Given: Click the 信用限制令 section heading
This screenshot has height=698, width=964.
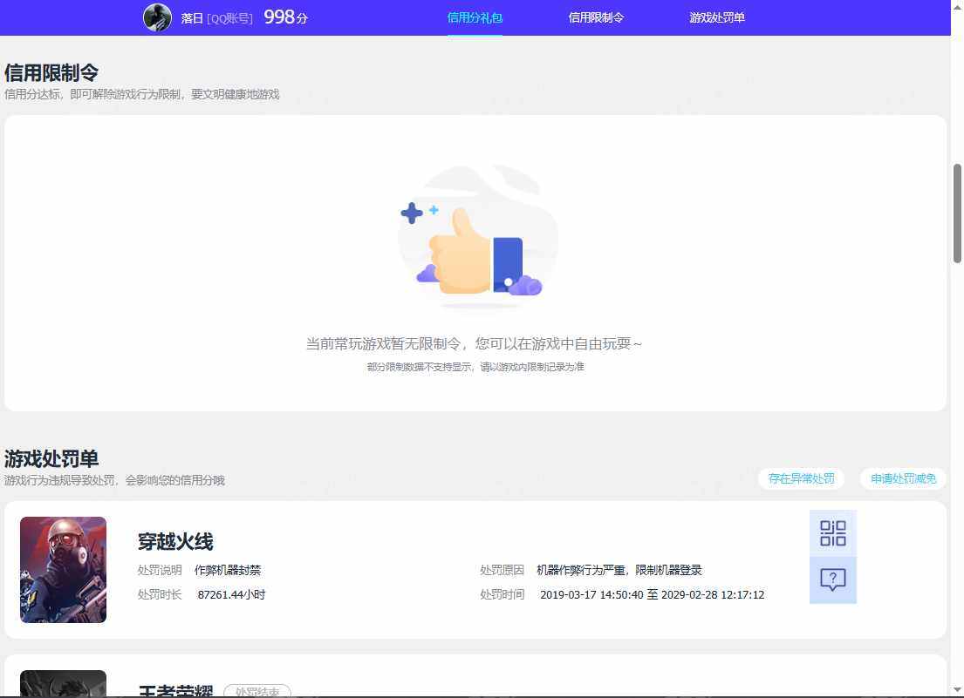Looking at the screenshot, I should tap(51, 72).
